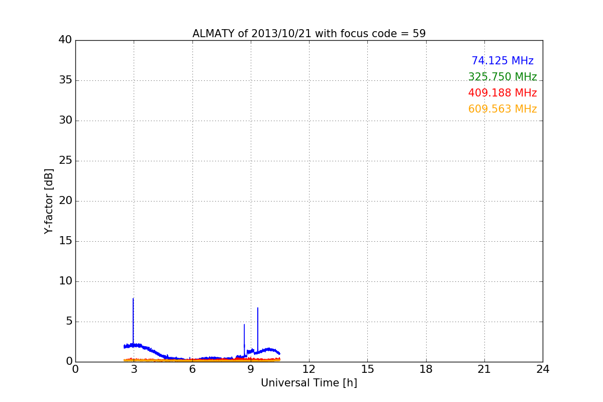This screenshot has height=402, width=603.
Task: Click y-axis tick label 30
Action: 65,121
